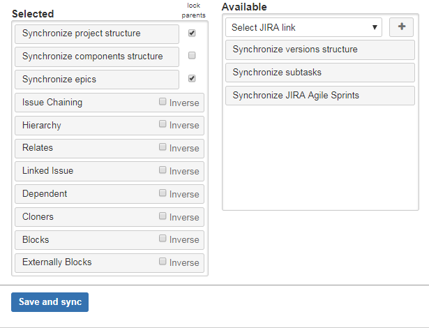Uncheck lock parents for Synchronize project structure

pos(192,33)
